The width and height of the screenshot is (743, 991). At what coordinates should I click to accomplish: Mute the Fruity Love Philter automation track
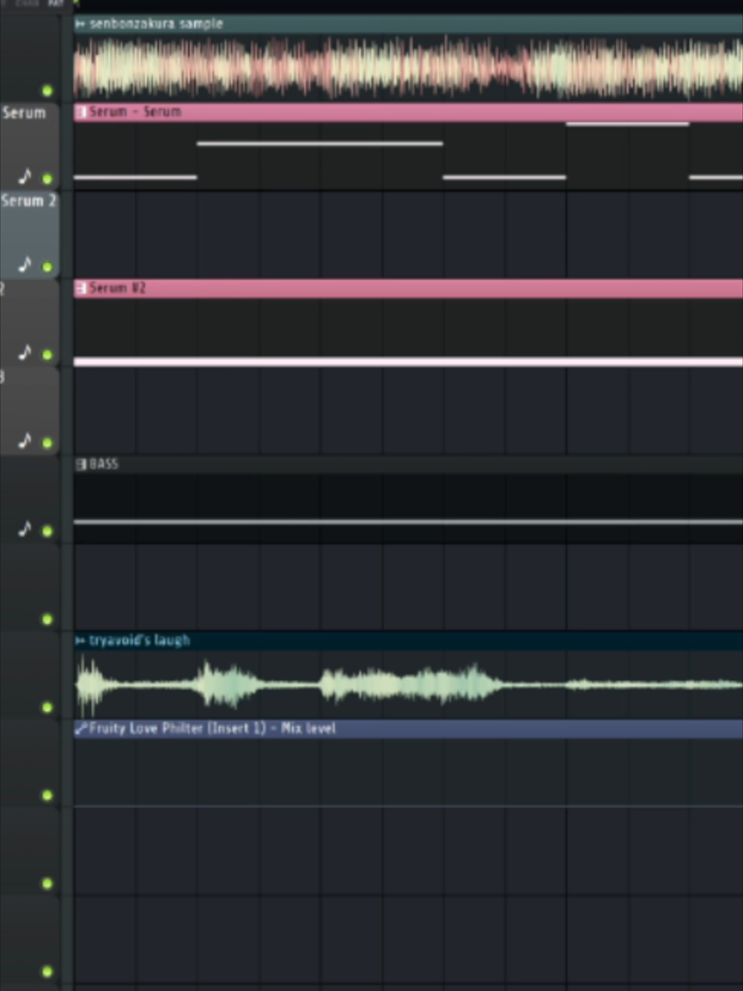pyautogui.click(x=47, y=795)
